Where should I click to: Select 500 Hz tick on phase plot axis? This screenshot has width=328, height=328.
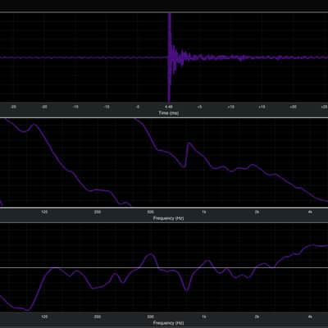click(151, 212)
